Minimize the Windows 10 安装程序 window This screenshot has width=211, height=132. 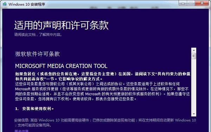[183, 4]
